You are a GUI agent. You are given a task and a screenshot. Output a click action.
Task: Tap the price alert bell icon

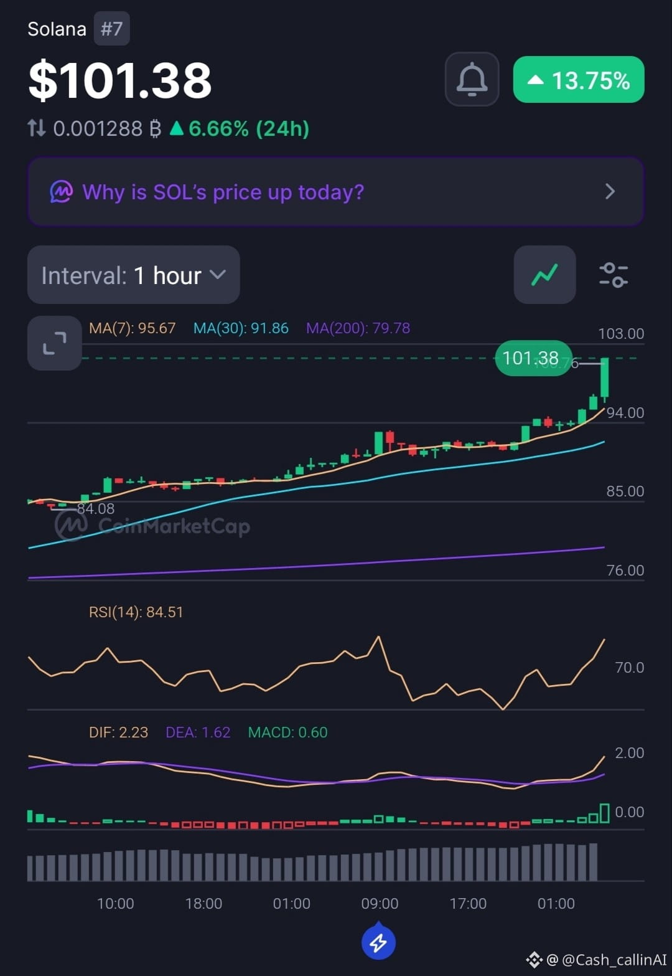(x=472, y=79)
